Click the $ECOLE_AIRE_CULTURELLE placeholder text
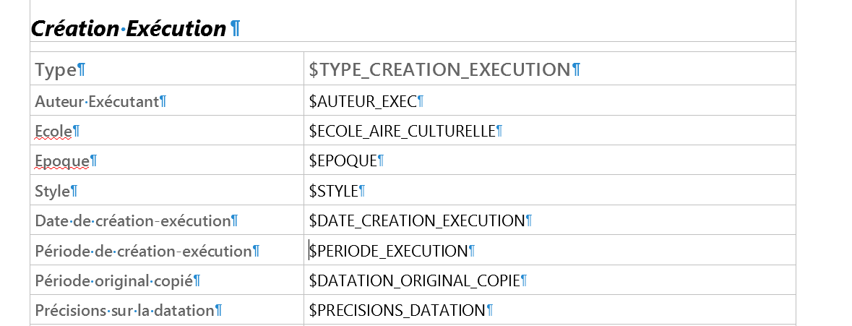The image size is (852, 326). (x=402, y=131)
